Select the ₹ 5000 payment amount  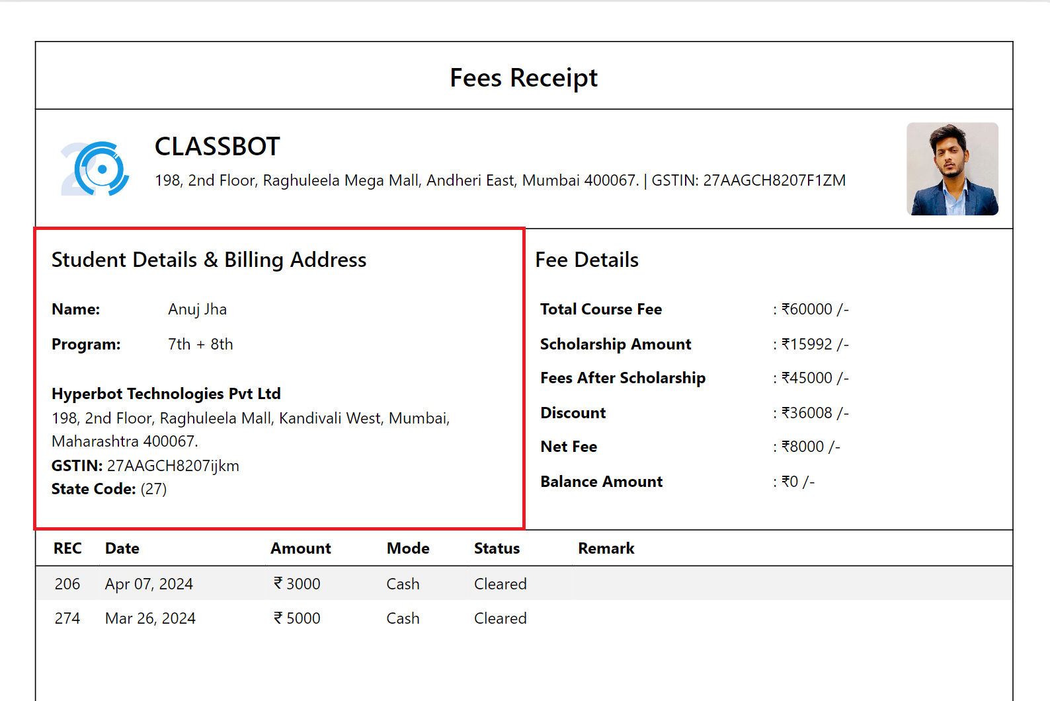(297, 618)
